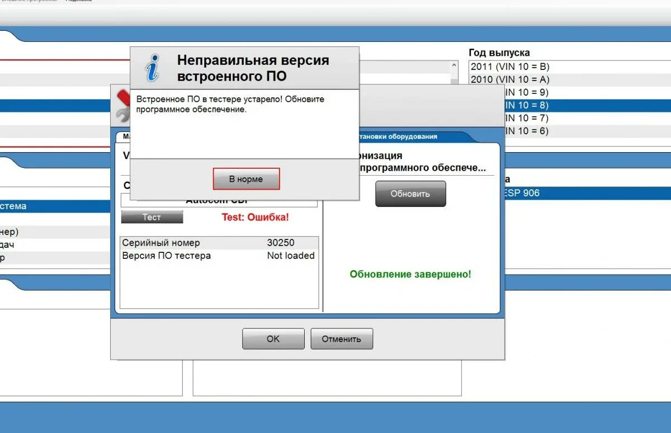Open the Внешние программы menu
671x433 pixels.
[x=31, y=2]
